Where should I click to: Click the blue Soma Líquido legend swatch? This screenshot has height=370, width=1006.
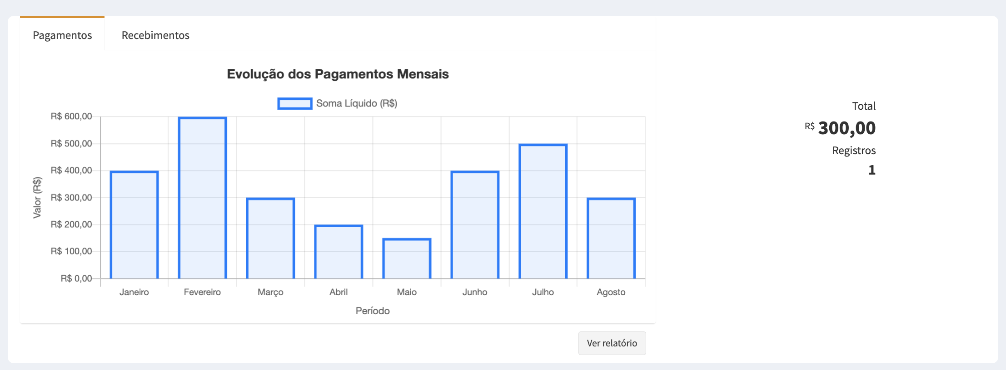(x=294, y=103)
